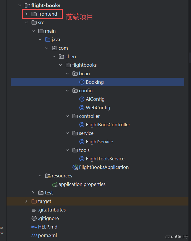Click the Booking class icon
Screen dimensions: 191x241
pos(82,82)
